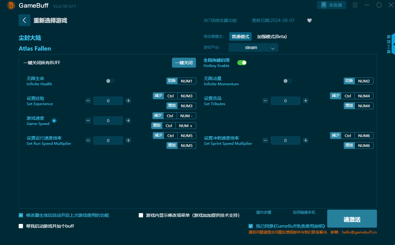Click the 请激活 activate button
Image resolution: width=395 pixels, height=245 pixels.
pyautogui.click(x=352, y=219)
